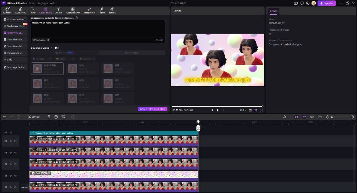Image resolution: width=357 pixels, height=193 pixels.
Task: Expand the Doublage Vidéo options arrow
Action: 51,48
